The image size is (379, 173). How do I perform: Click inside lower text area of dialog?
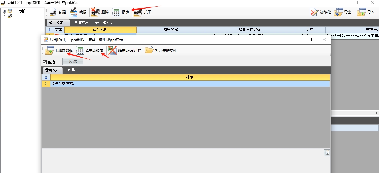pyautogui.click(x=182, y=161)
